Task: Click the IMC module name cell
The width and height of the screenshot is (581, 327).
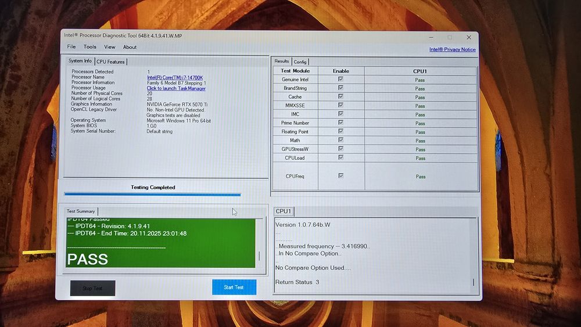Action: tap(295, 114)
